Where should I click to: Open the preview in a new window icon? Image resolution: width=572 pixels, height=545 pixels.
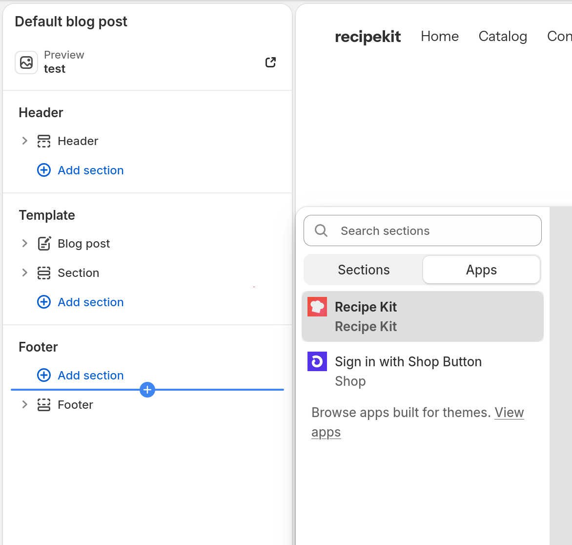pos(270,63)
